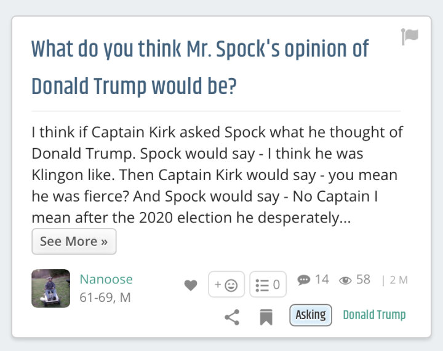This screenshot has height=351, width=443.
Task: Share the post using the share icon
Action: click(x=232, y=317)
